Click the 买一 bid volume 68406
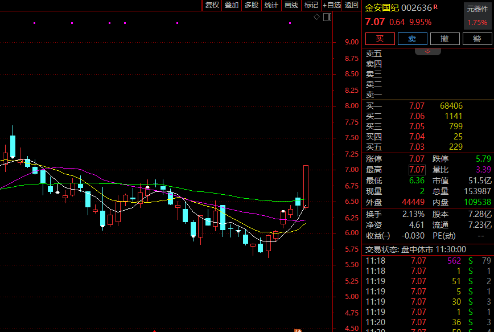Image resolution: width=494 pixels, height=332 pixels. pyautogui.click(x=451, y=106)
